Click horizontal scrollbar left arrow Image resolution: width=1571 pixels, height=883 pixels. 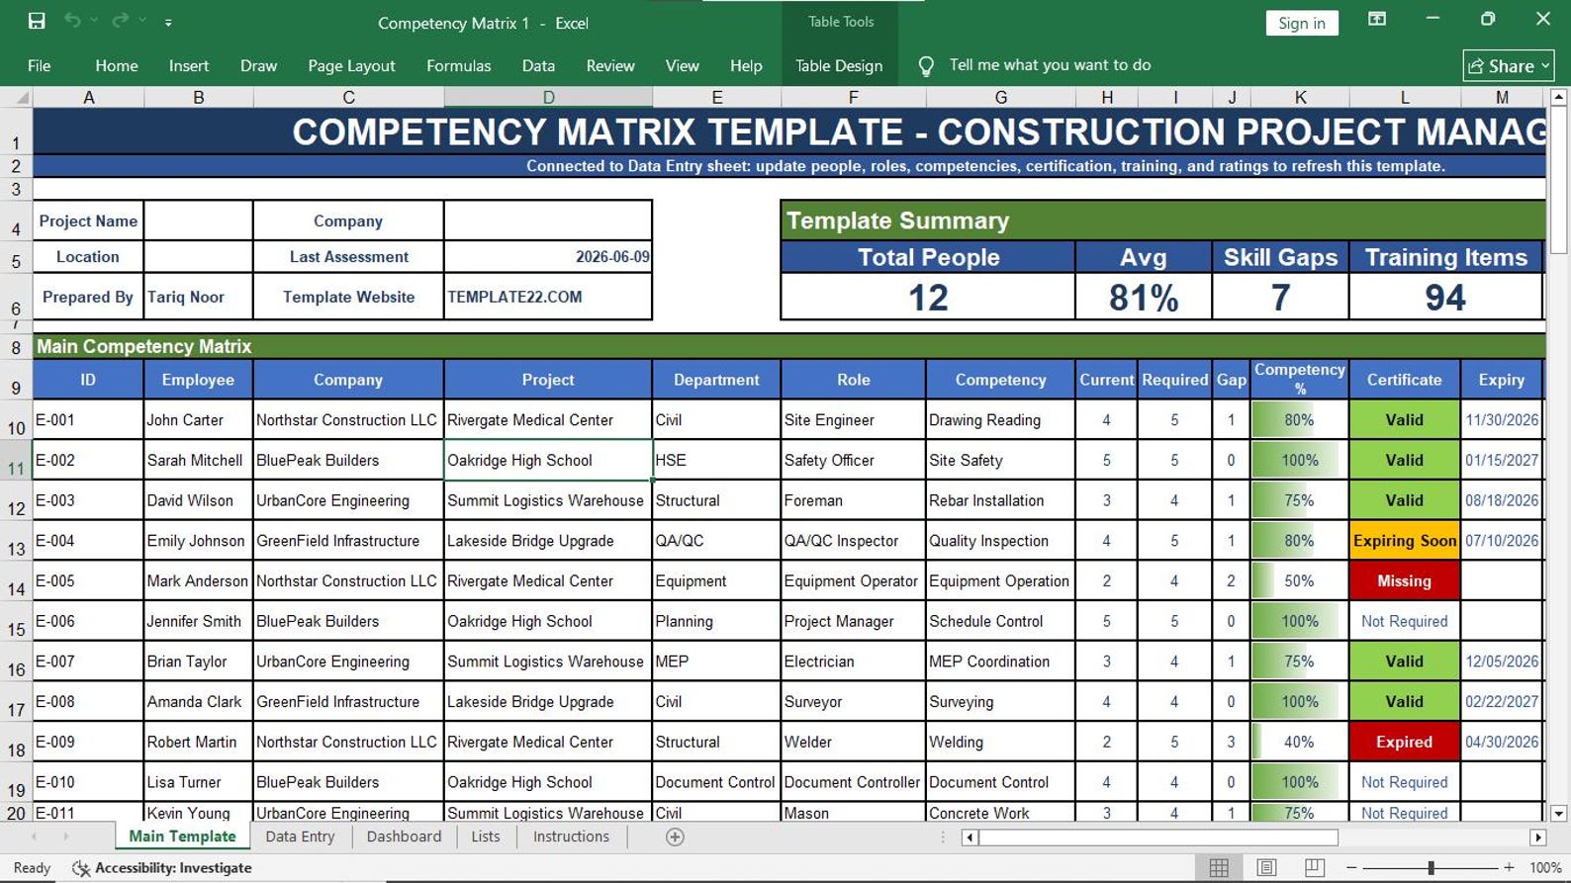(970, 838)
